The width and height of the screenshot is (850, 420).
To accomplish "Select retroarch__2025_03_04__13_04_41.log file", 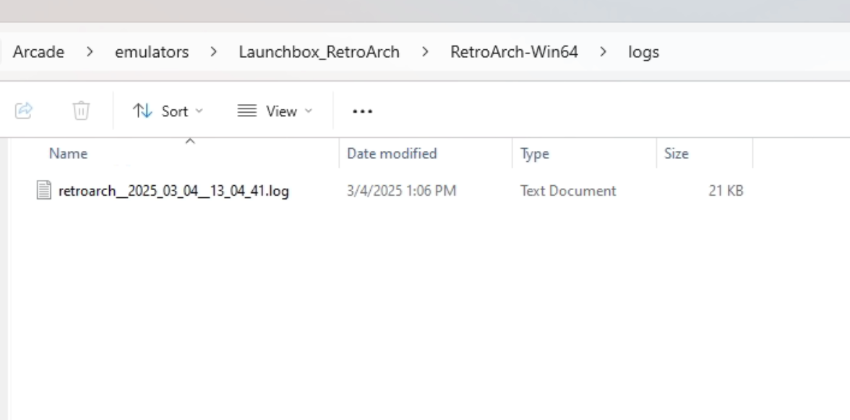I will coord(173,191).
